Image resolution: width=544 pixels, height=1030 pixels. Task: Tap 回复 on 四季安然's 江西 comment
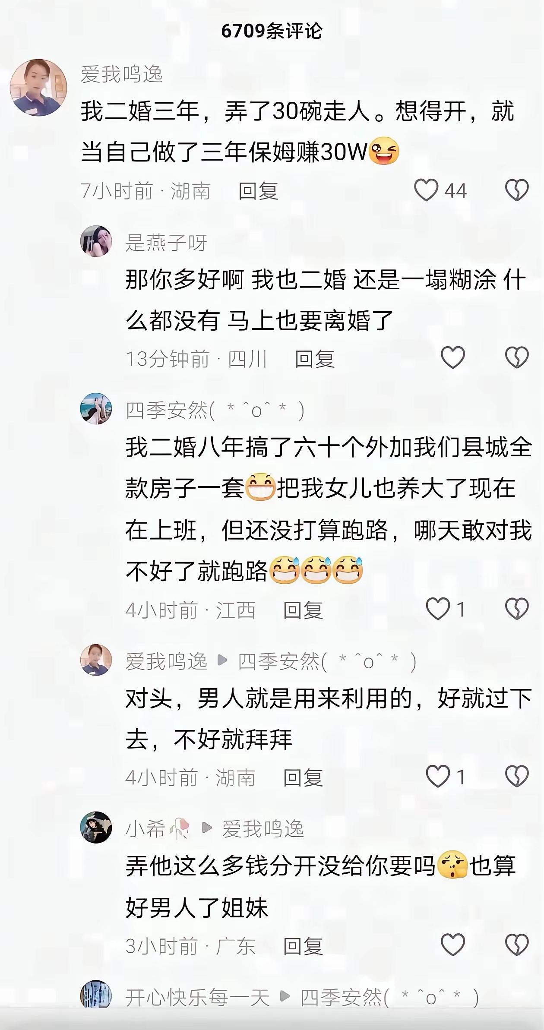click(x=303, y=610)
